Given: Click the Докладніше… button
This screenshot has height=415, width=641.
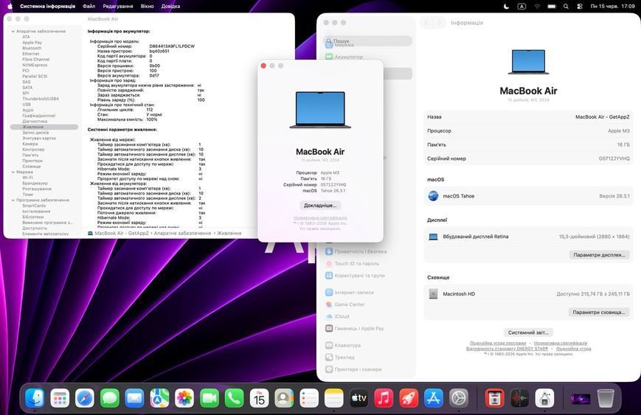Looking at the screenshot, I should tap(320, 206).
